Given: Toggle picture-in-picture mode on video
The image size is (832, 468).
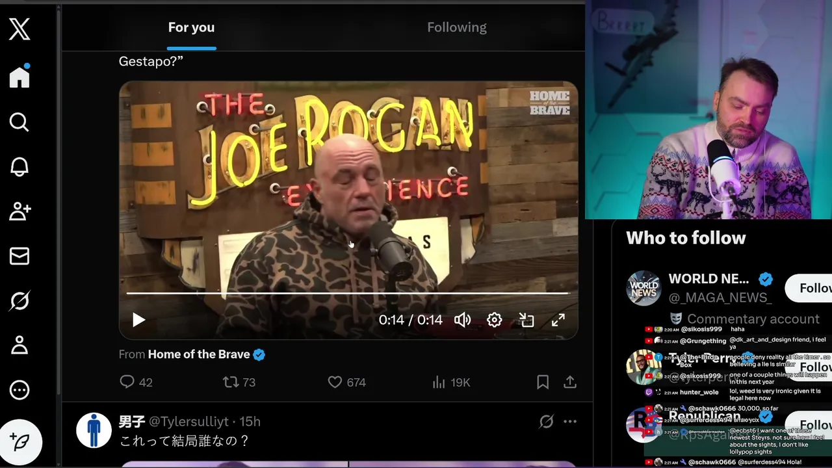Looking at the screenshot, I should (526, 320).
